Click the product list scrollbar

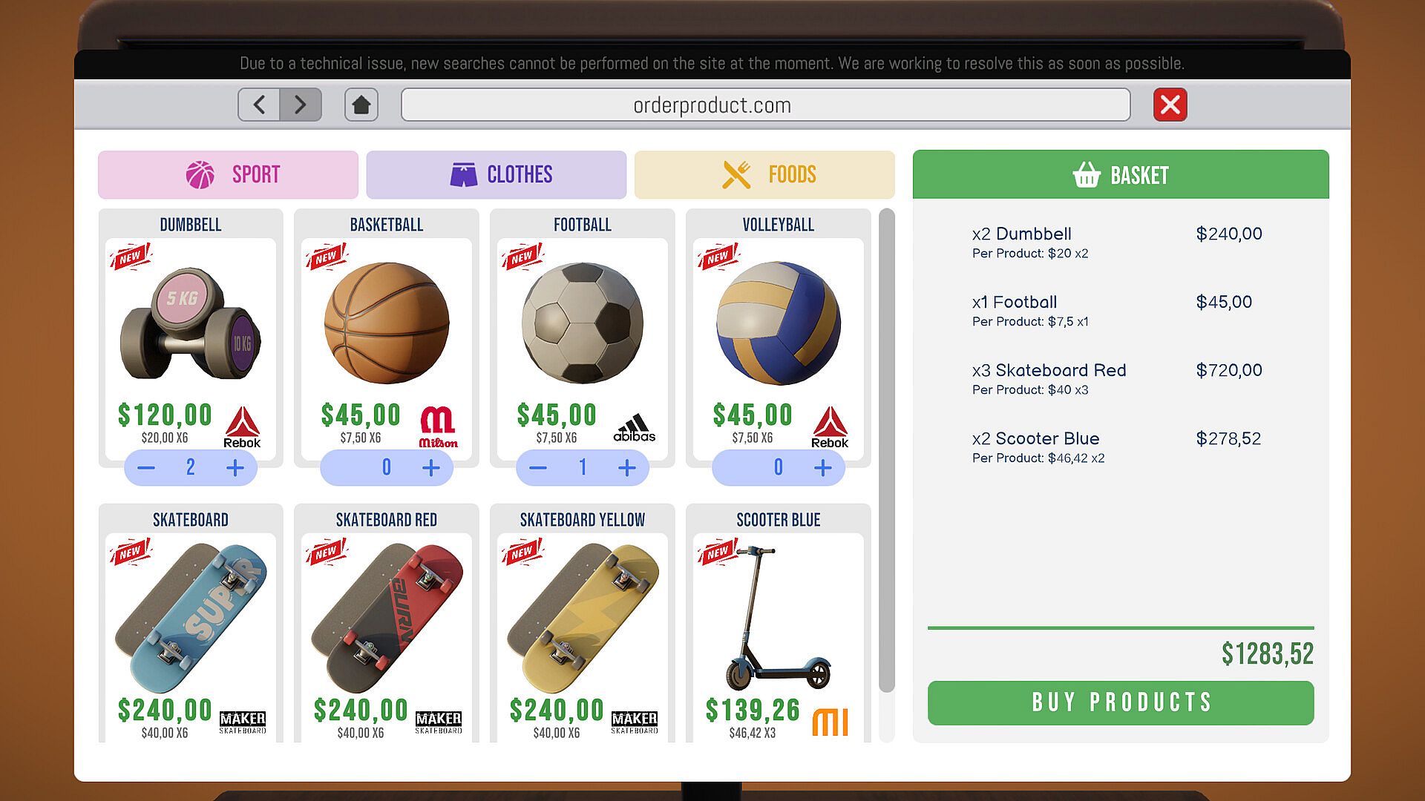coord(887,451)
